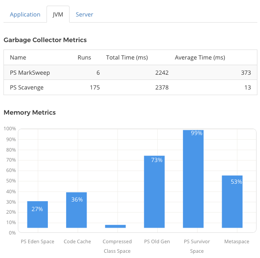Viewport: 260px width, 258px height.
Task: Click the 50% y-axis label
Action: (11, 181)
